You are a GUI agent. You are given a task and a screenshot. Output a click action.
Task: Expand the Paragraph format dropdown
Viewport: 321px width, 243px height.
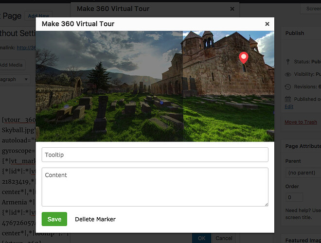(15, 79)
